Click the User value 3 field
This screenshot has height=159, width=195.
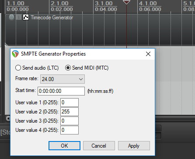[x=70, y=121]
